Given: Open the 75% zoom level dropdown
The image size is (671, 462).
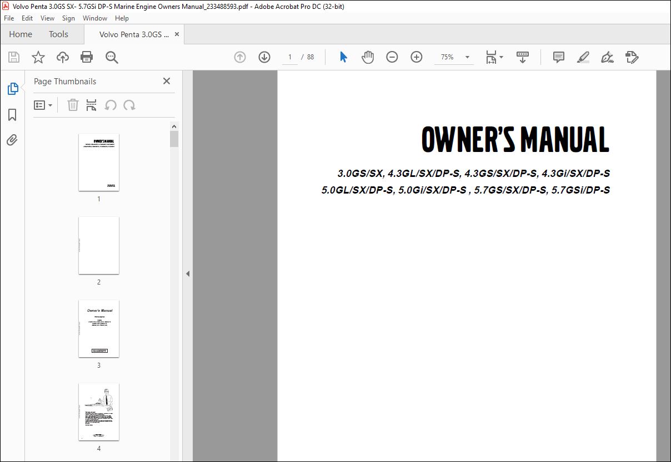Looking at the screenshot, I should (467, 57).
